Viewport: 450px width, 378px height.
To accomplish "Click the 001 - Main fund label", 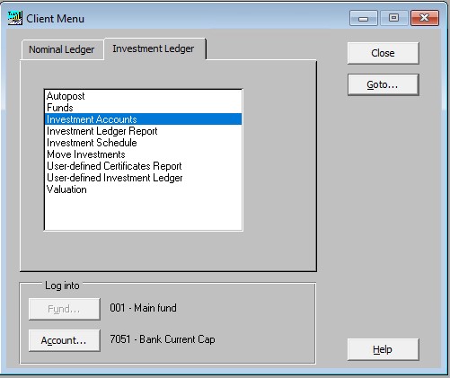I will [143, 308].
